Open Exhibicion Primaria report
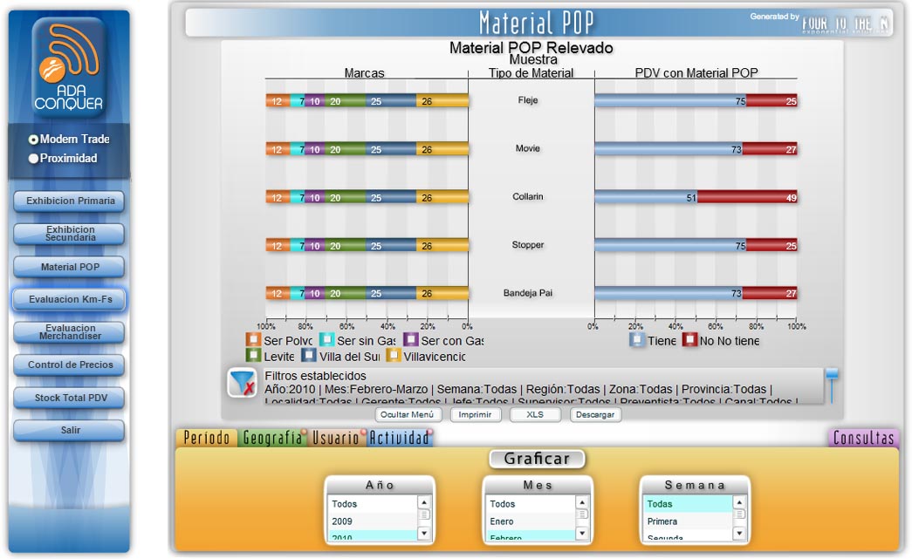 69,201
